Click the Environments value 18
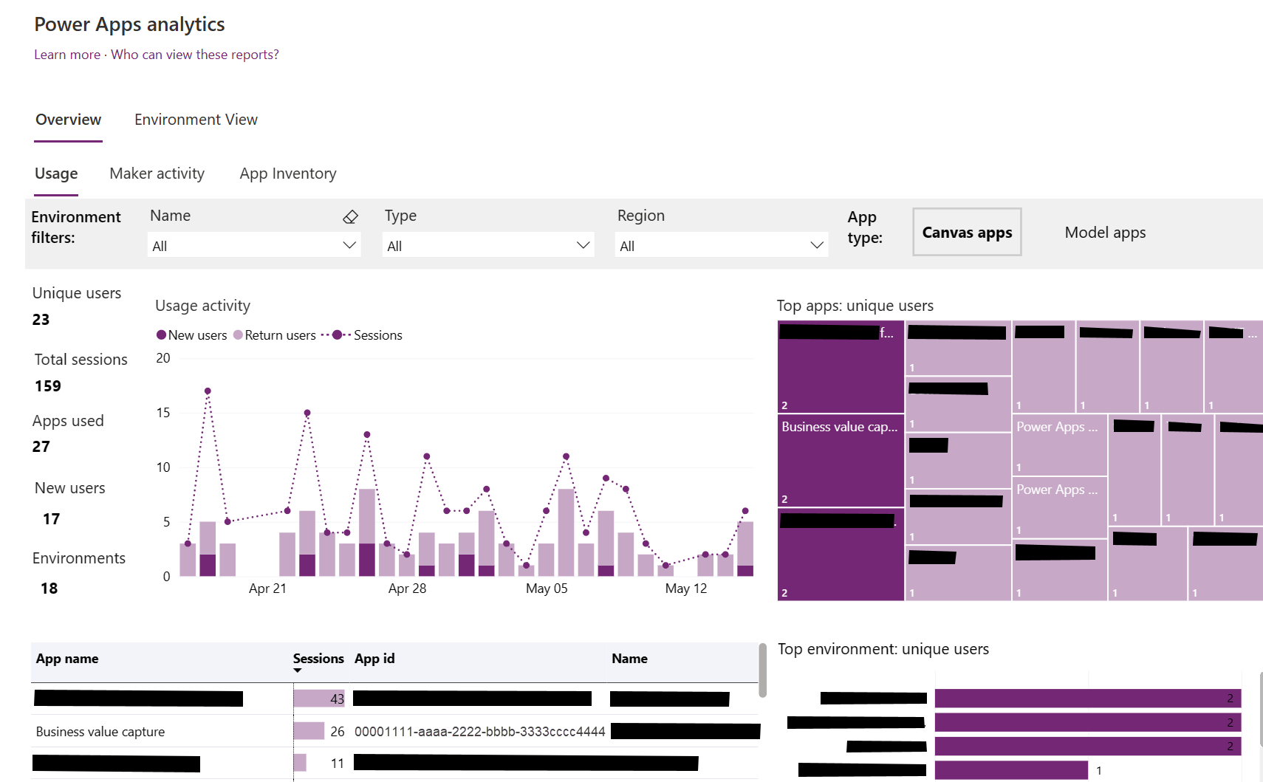Screen dimensions: 1263x782 49,589
